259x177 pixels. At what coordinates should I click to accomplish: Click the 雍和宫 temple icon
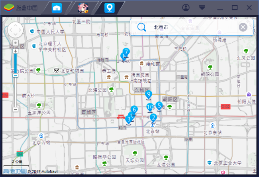coord(141,63)
